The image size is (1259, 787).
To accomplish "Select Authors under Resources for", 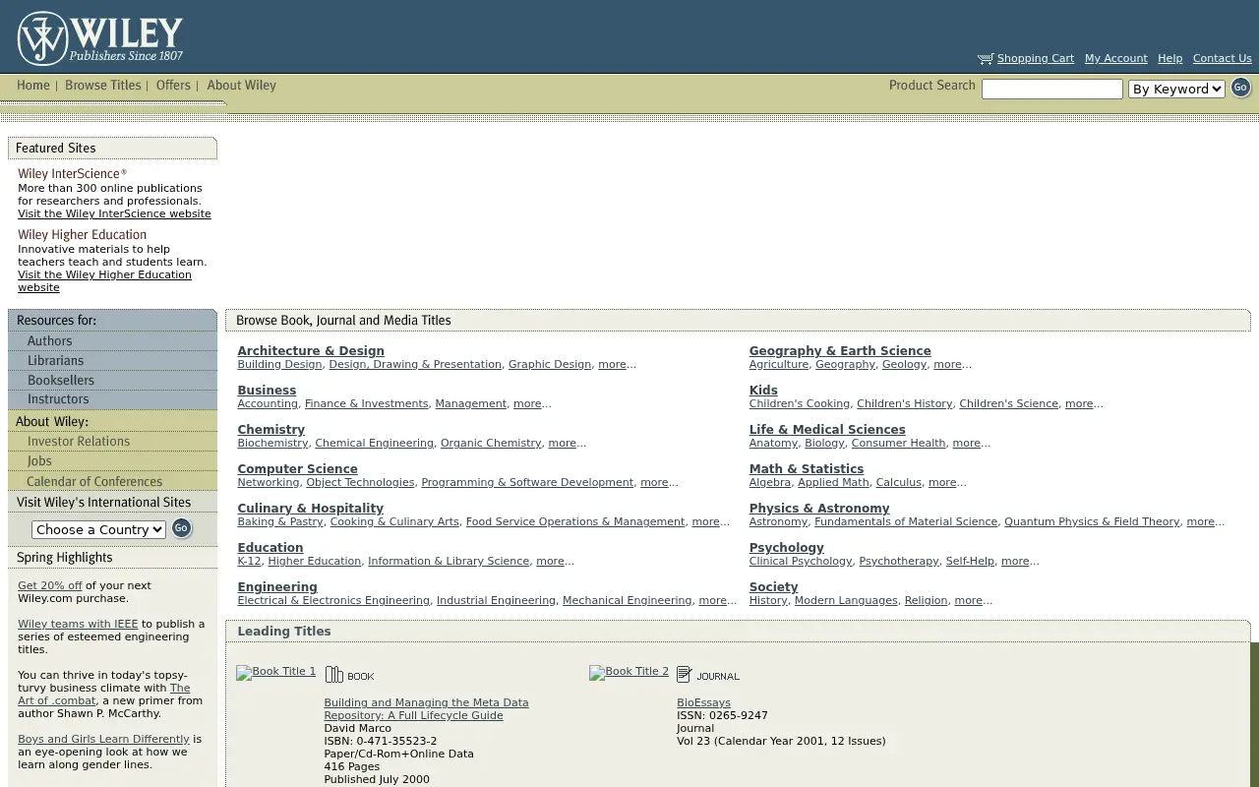I will 49,341.
